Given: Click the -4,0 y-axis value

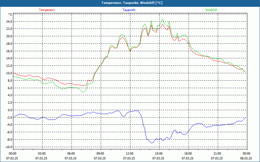Looking at the screenshot, I should [x=9, y=124].
